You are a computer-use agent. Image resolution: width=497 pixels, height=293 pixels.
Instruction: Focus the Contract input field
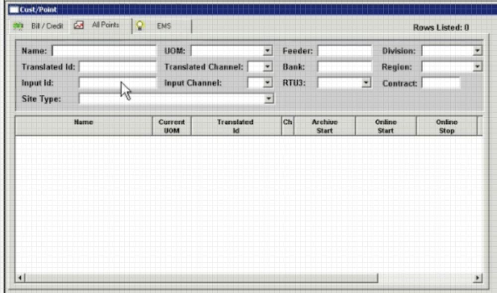[x=441, y=83]
